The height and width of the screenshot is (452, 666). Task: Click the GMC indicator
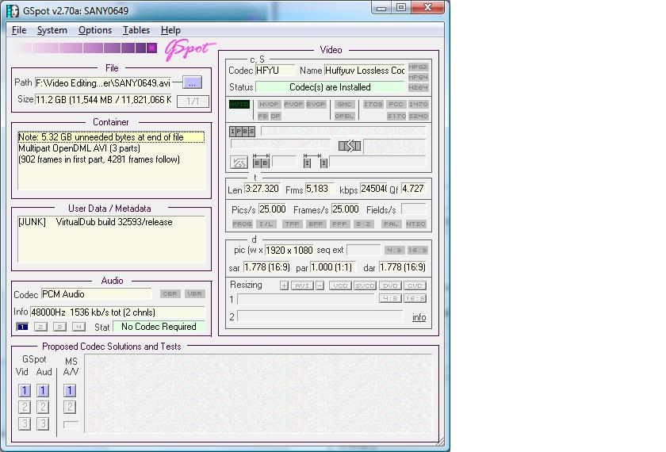pos(344,104)
